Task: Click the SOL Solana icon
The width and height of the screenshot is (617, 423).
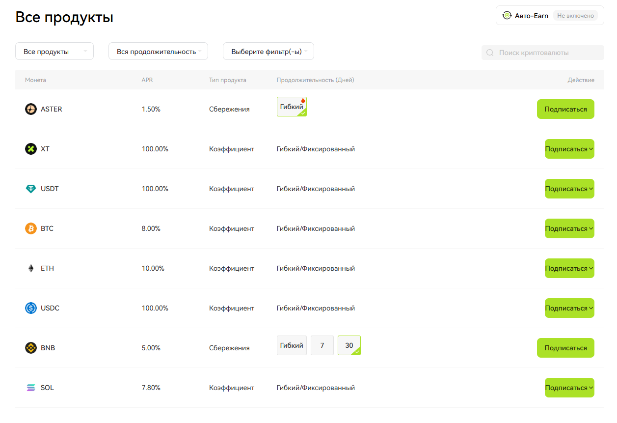Action: click(x=31, y=388)
